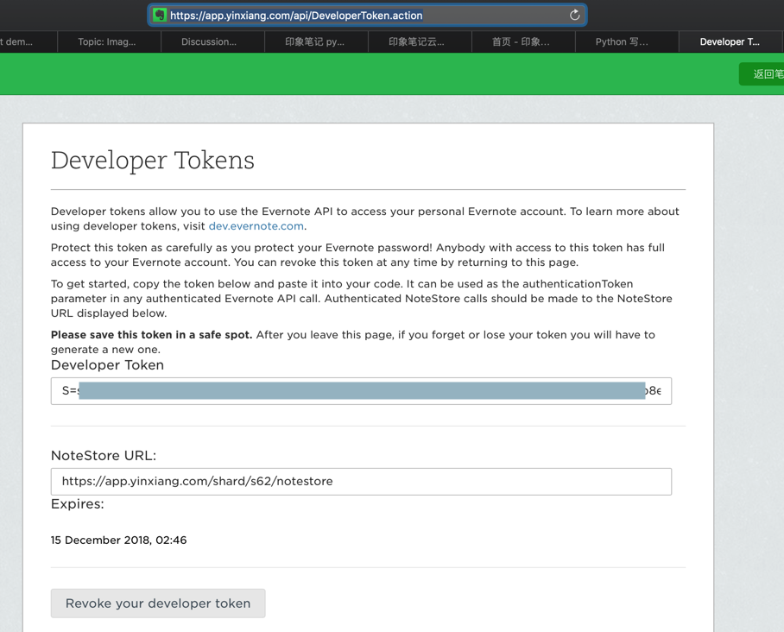Click the "Developer Tokens" page heading
This screenshot has height=632, width=784.
tap(153, 161)
